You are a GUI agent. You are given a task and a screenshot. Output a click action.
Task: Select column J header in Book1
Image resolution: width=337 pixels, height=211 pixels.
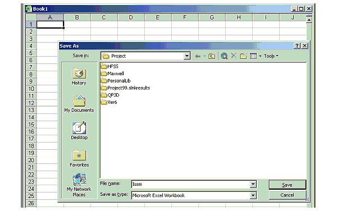tap(293, 17)
